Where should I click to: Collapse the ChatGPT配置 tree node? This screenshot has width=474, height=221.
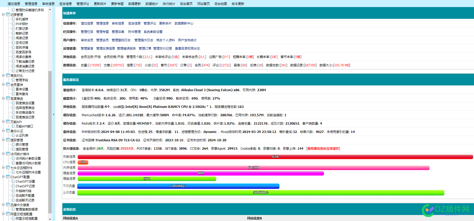[3, 177]
